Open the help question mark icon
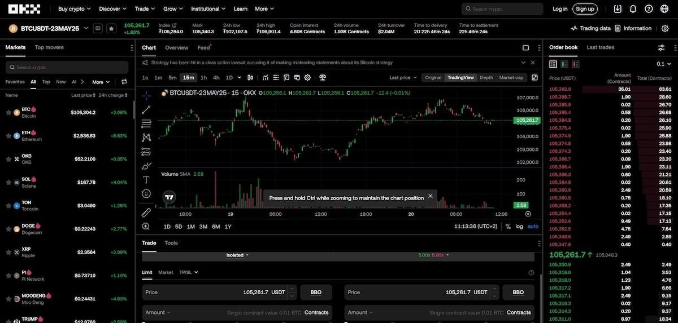Screen dimensions: 678x323 [x=649, y=9]
